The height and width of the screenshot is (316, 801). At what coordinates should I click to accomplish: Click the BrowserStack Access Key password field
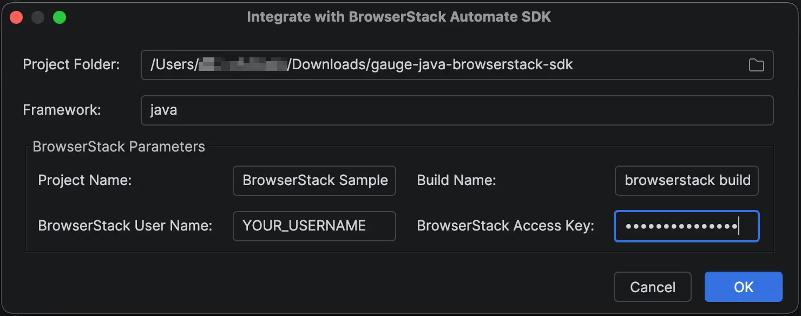click(x=687, y=226)
